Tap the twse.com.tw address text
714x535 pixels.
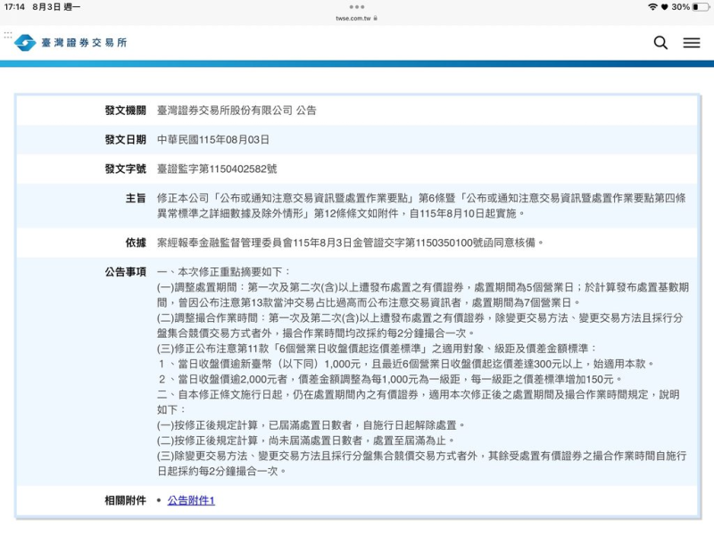(x=353, y=18)
